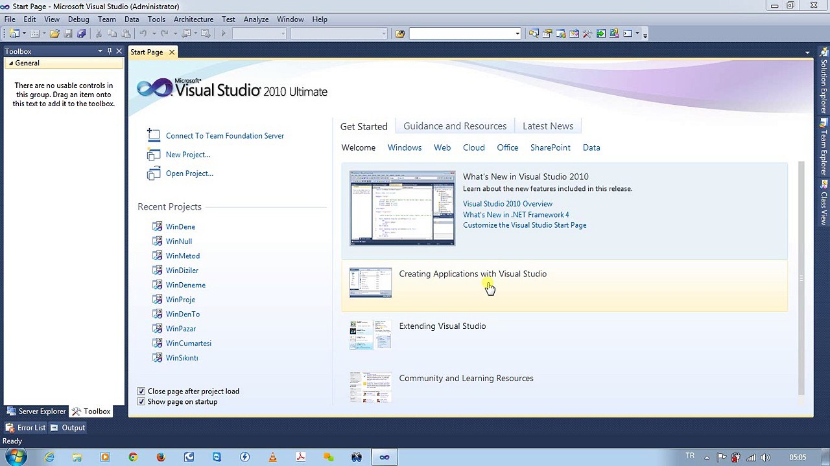The width and height of the screenshot is (830, 466).
Task: Click the Navigate Forward toolbar icon
Action: pyautogui.click(x=206, y=34)
